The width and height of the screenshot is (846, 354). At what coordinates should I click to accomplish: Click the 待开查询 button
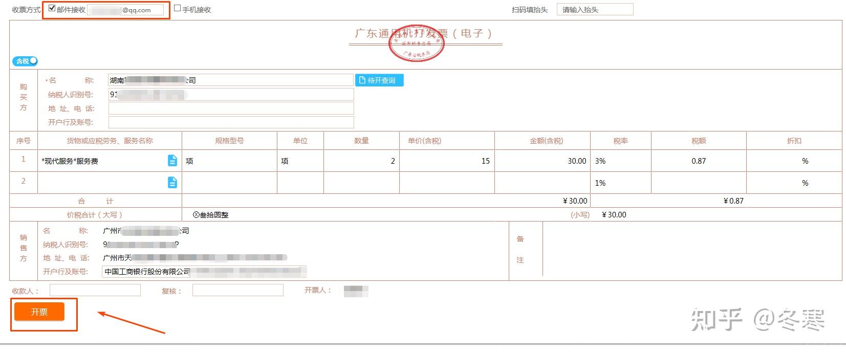pos(379,80)
